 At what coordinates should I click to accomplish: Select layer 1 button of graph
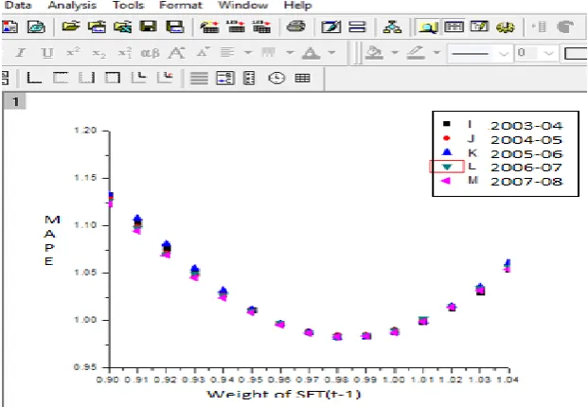14,101
